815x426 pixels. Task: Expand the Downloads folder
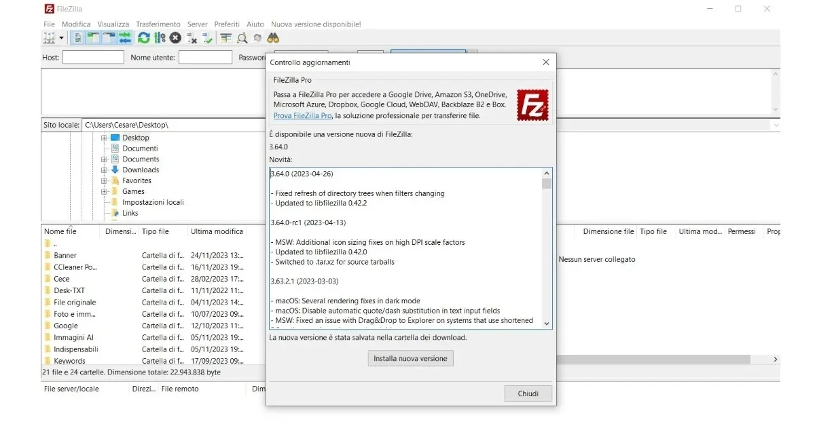(103, 170)
